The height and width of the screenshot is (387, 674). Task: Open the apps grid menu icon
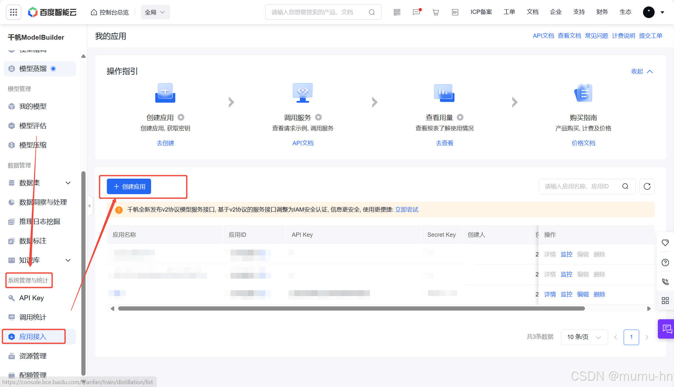[14, 12]
